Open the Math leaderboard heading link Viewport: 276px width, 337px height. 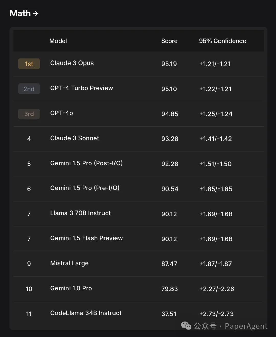pos(24,13)
